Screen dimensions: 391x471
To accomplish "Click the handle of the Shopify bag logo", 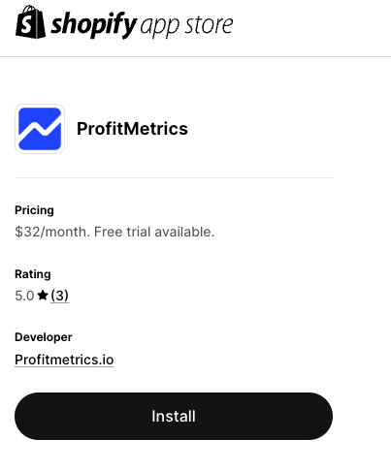I will [x=30, y=9].
